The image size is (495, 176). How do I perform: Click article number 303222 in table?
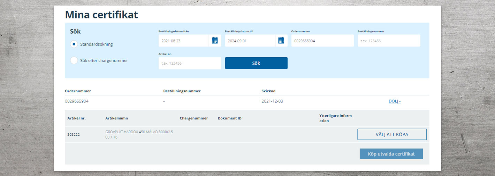[74, 134]
